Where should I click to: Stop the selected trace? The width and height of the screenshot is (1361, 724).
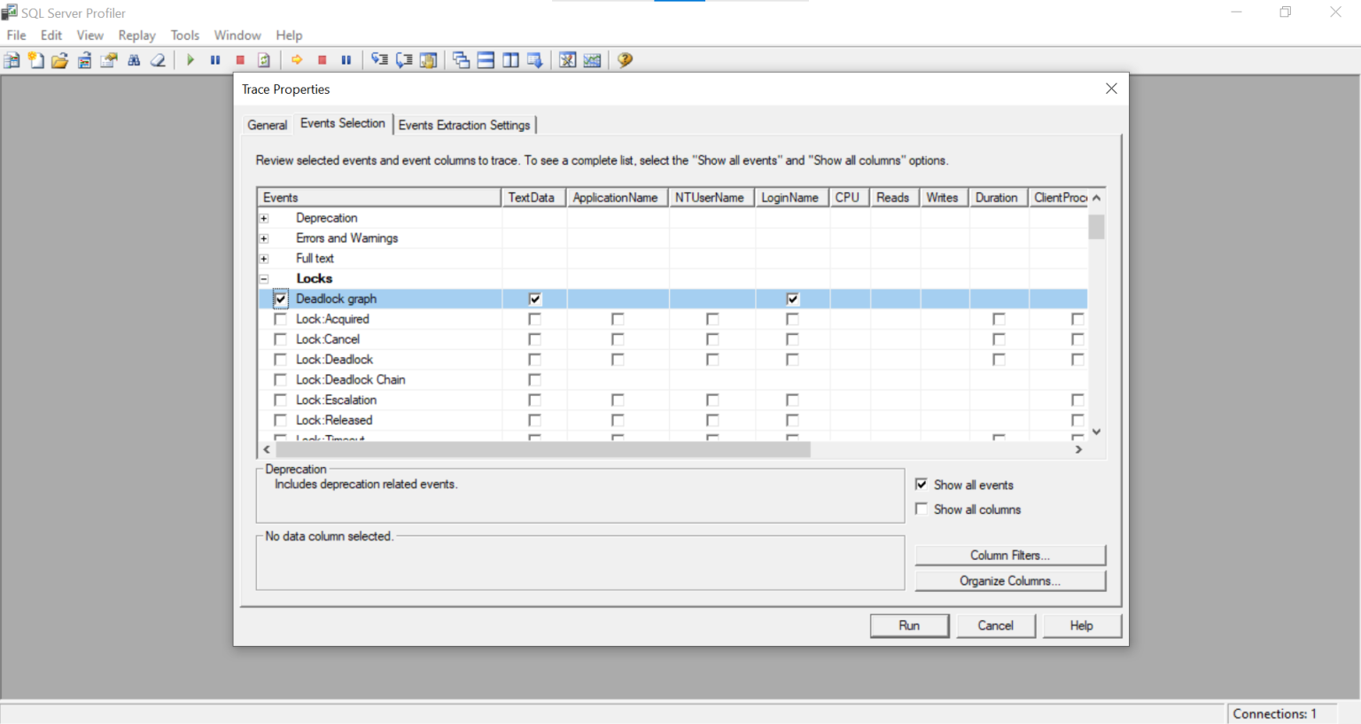(x=239, y=59)
